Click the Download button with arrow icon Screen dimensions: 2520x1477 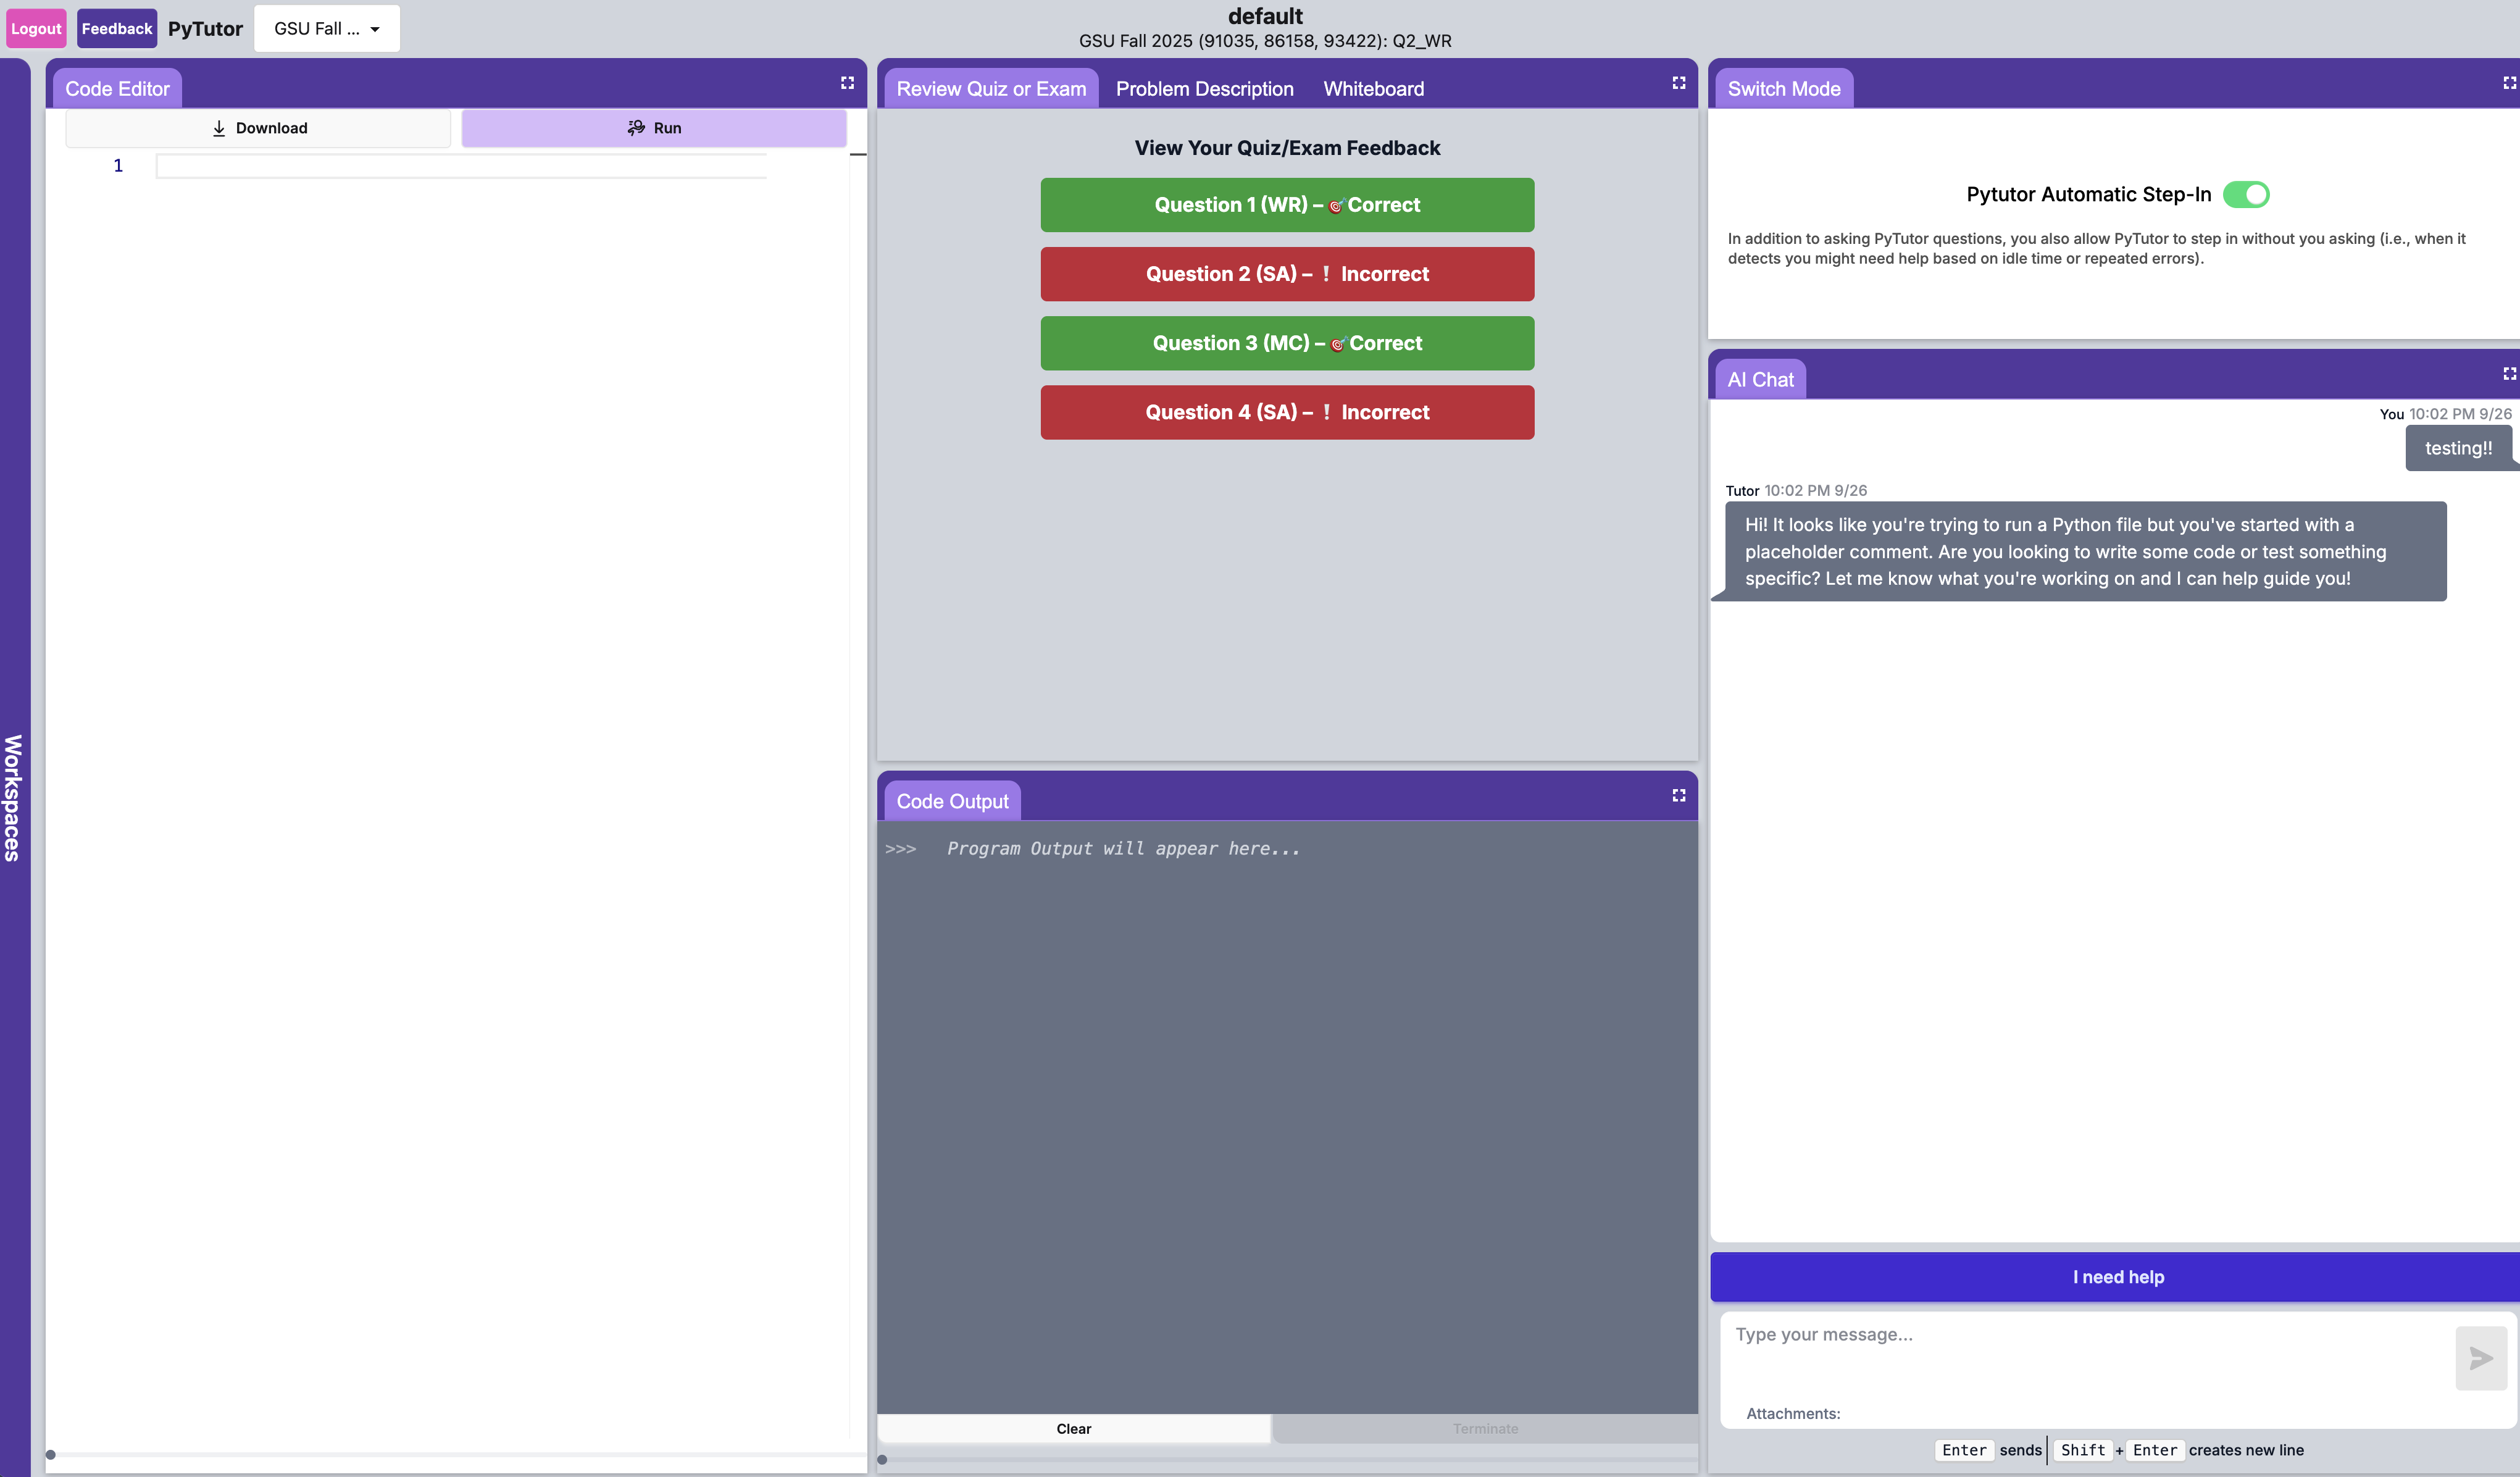259,128
